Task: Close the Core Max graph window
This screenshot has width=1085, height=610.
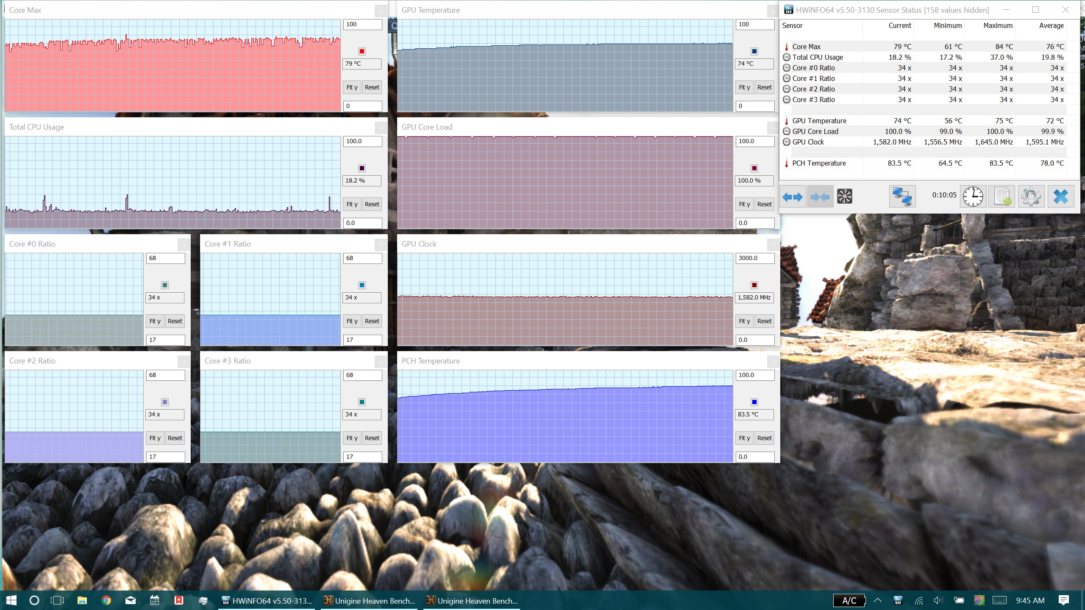Action: click(x=381, y=11)
